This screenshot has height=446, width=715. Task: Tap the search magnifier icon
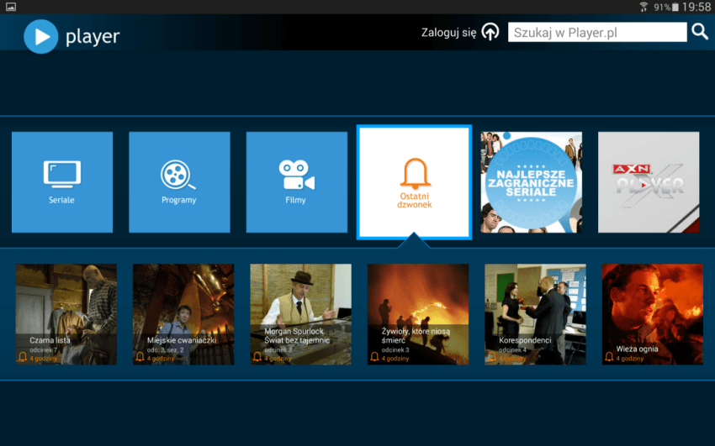tap(699, 32)
